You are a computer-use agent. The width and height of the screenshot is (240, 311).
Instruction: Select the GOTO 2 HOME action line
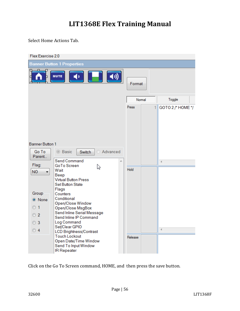pos(176,108)
